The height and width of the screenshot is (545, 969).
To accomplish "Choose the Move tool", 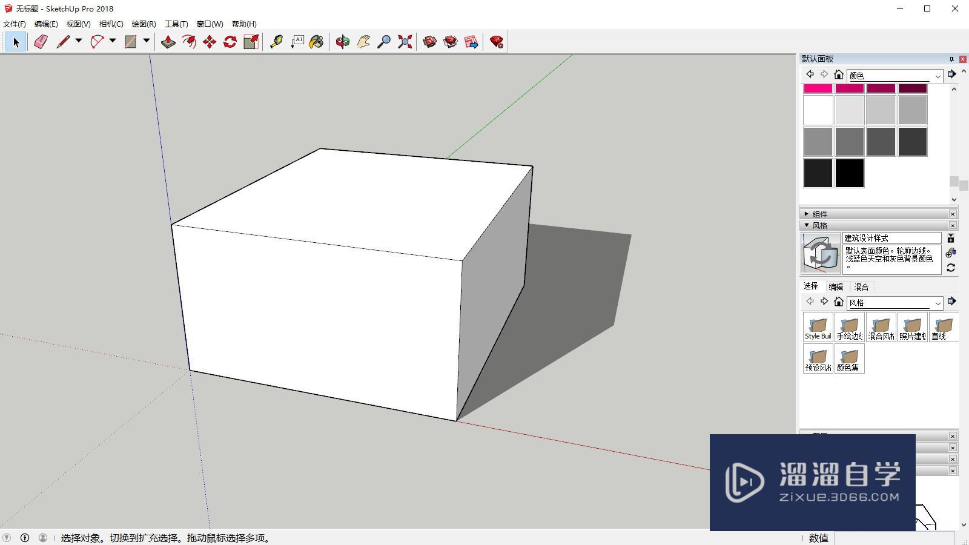I will pyautogui.click(x=210, y=42).
